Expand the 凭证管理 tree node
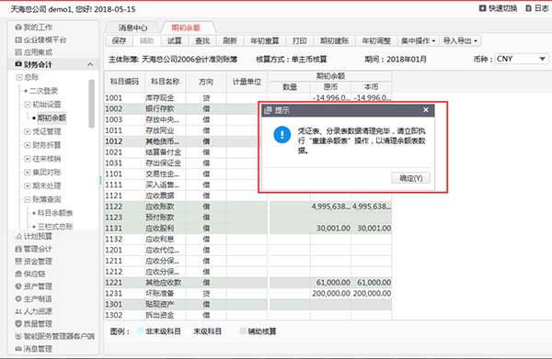This screenshot has width=552, height=359. click(x=27, y=131)
